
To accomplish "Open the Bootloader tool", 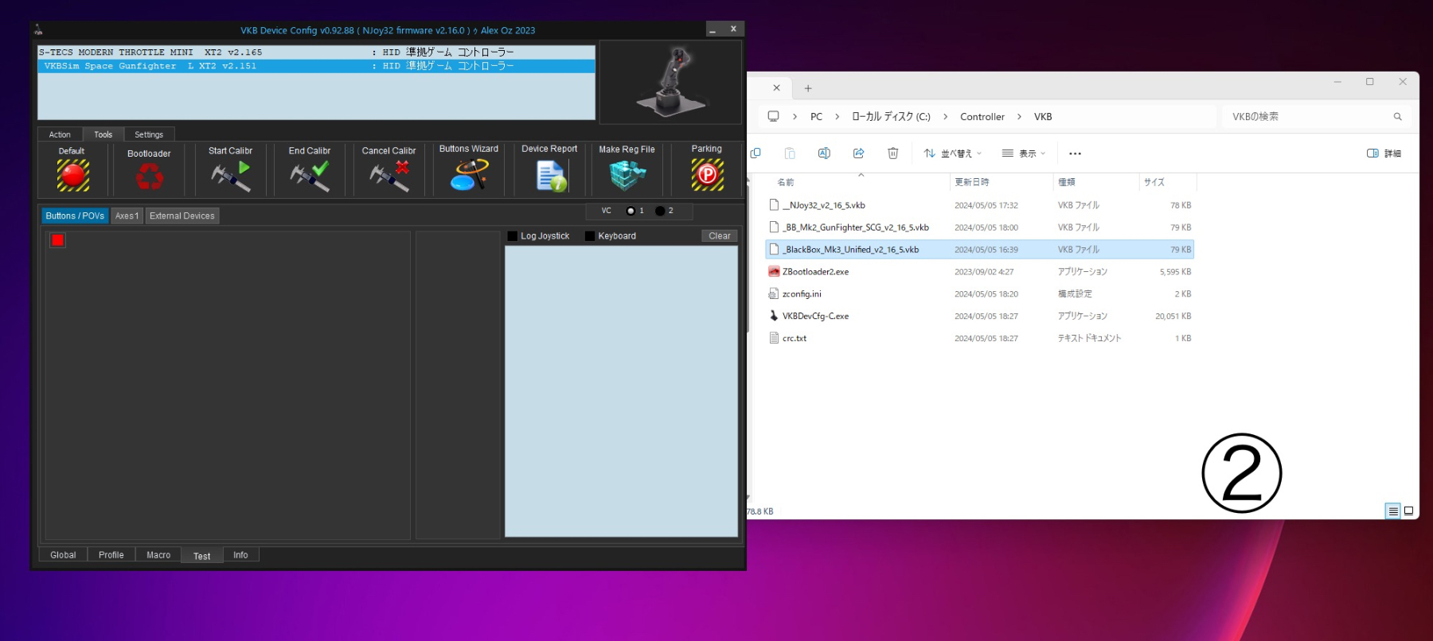I will tap(149, 177).
